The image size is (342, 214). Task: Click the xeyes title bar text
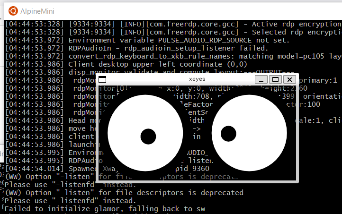point(197,79)
